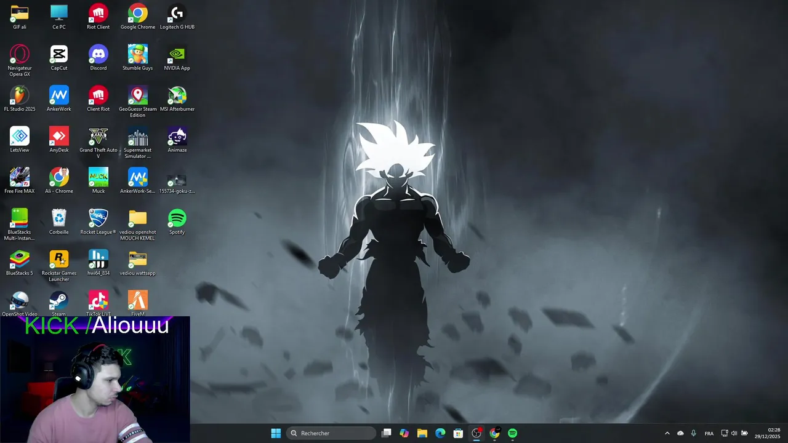The image size is (788, 443).
Task: Launch TikTok LIVE Studio icon
Action: (x=98, y=304)
